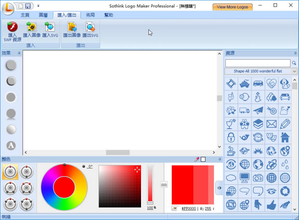Image resolution: width=299 pixels, height=220 pixels.
Task: Select the handshake heart shape
Action: tap(272, 84)
